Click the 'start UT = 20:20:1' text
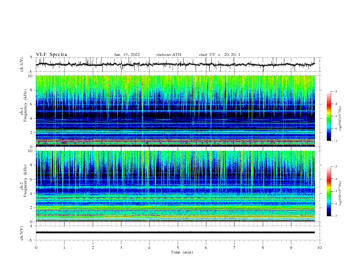360x278 pixels. coord(220,55)
